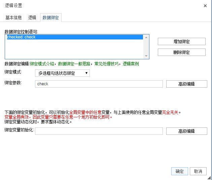
Task: Click the 绑定参数 input field
Action: [x=99, y=84]
